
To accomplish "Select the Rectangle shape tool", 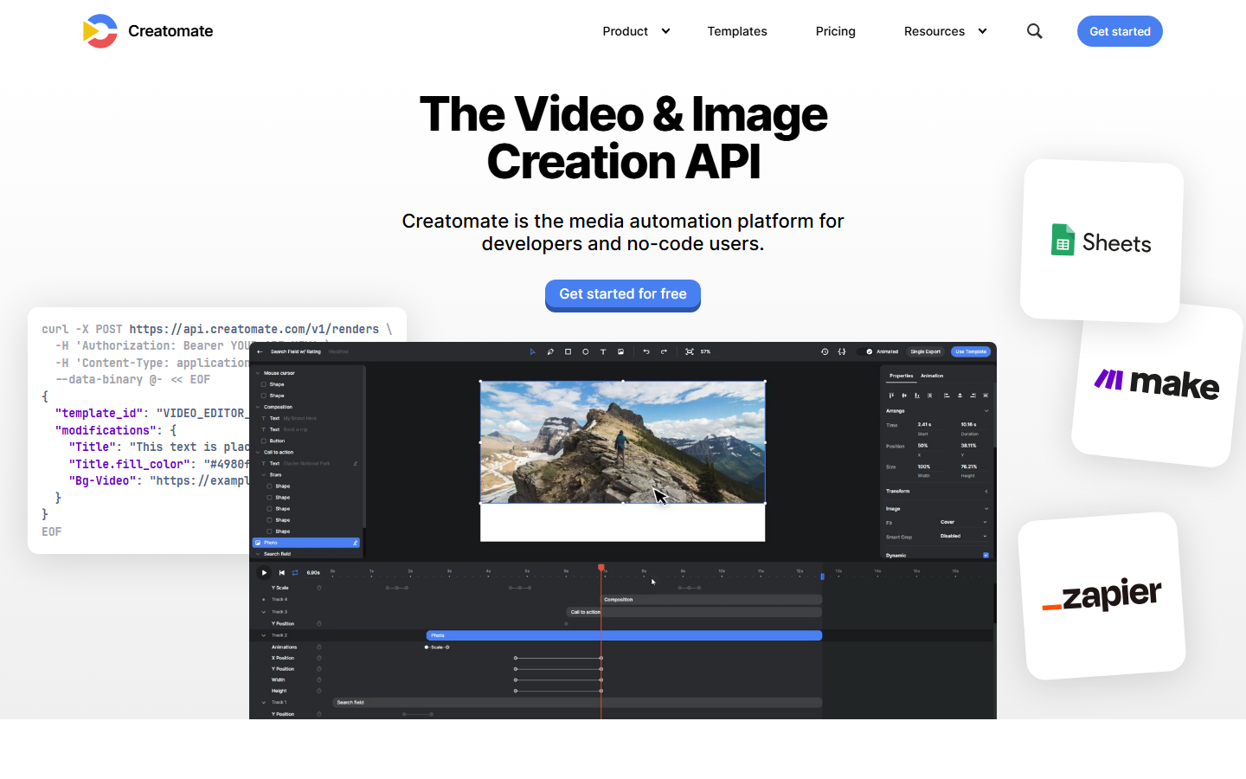I will tap(568, 352).
